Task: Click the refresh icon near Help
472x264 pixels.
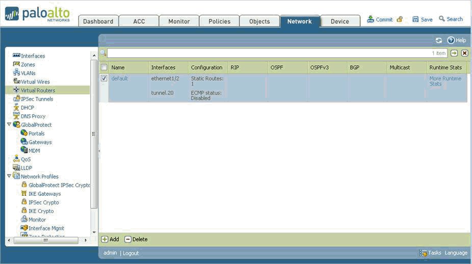Action: (438, 40)
